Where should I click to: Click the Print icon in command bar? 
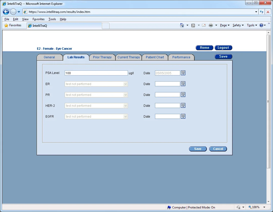pyautogui.click(x=211, y=25)
